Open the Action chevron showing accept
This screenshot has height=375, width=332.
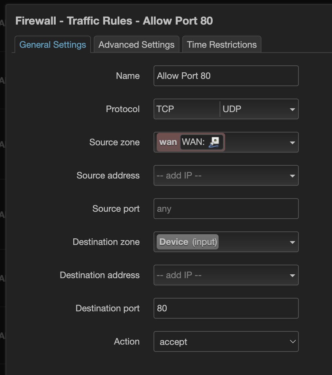[293, 342]
